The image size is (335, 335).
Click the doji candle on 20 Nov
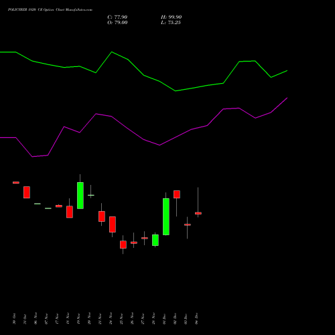(91, 195)
